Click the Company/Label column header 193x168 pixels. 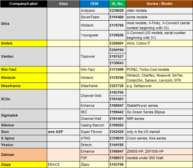click(x=24, y=4)
